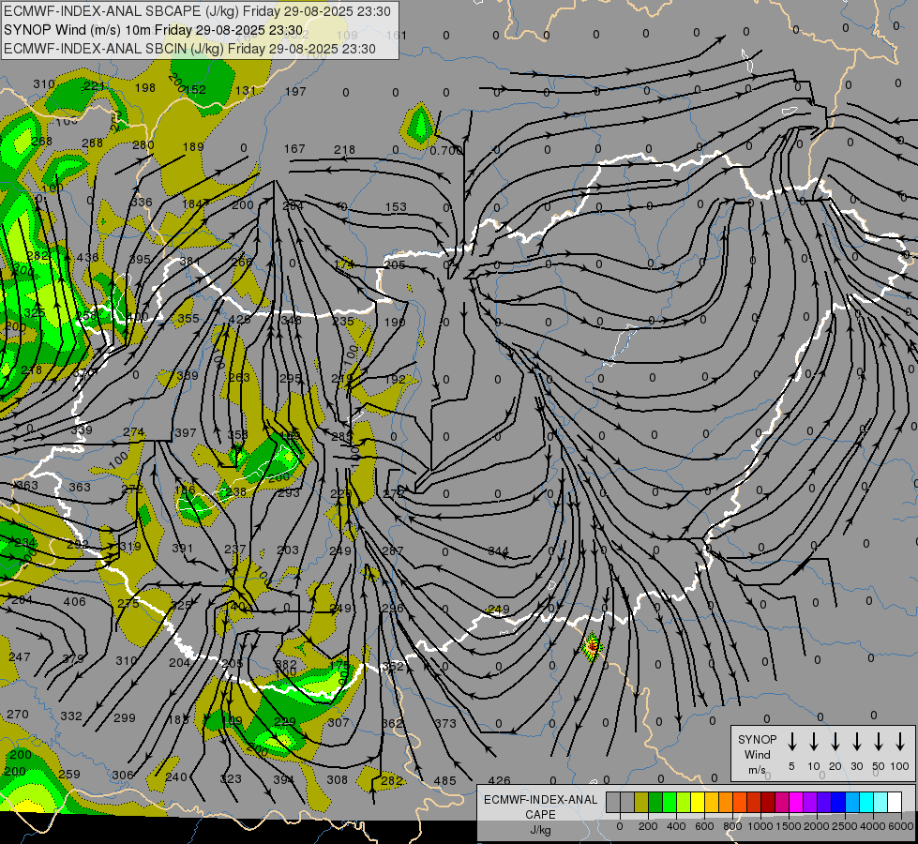This screenshot has width=918, height=844.
Task: Click the 'CAPE' label in the color legend
Action: point(540,815)
